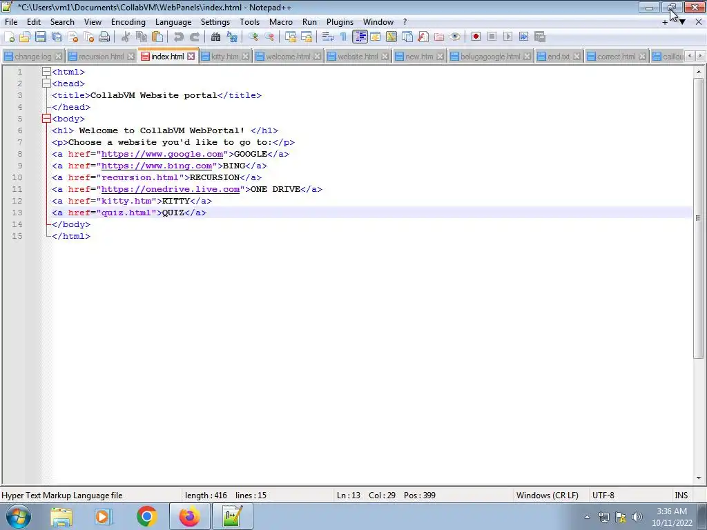Viewport: 707px width, 530px height.
Task: Click the Redo arrow icon
Action: (194, 37)
